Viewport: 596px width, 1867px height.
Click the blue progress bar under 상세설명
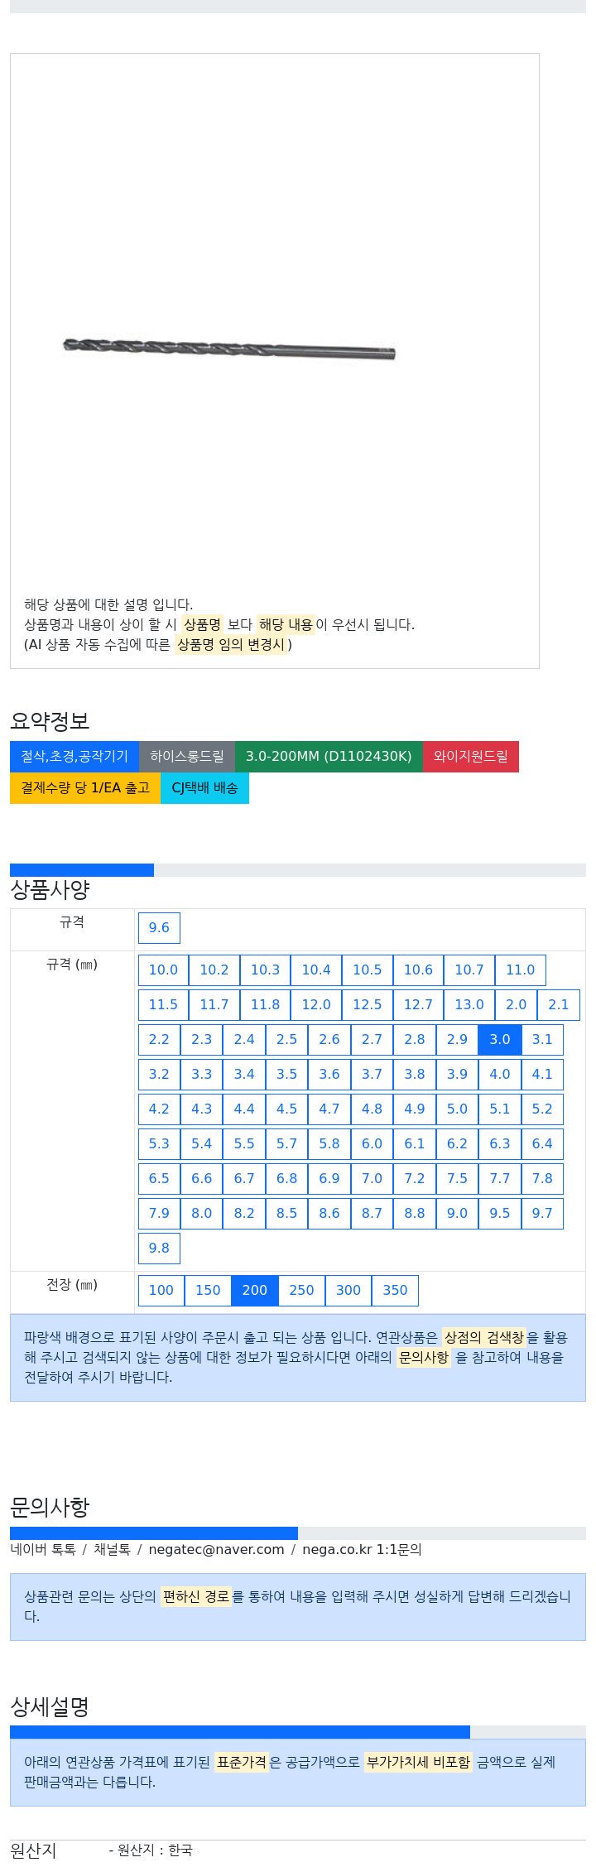[x=240, y=1732]
